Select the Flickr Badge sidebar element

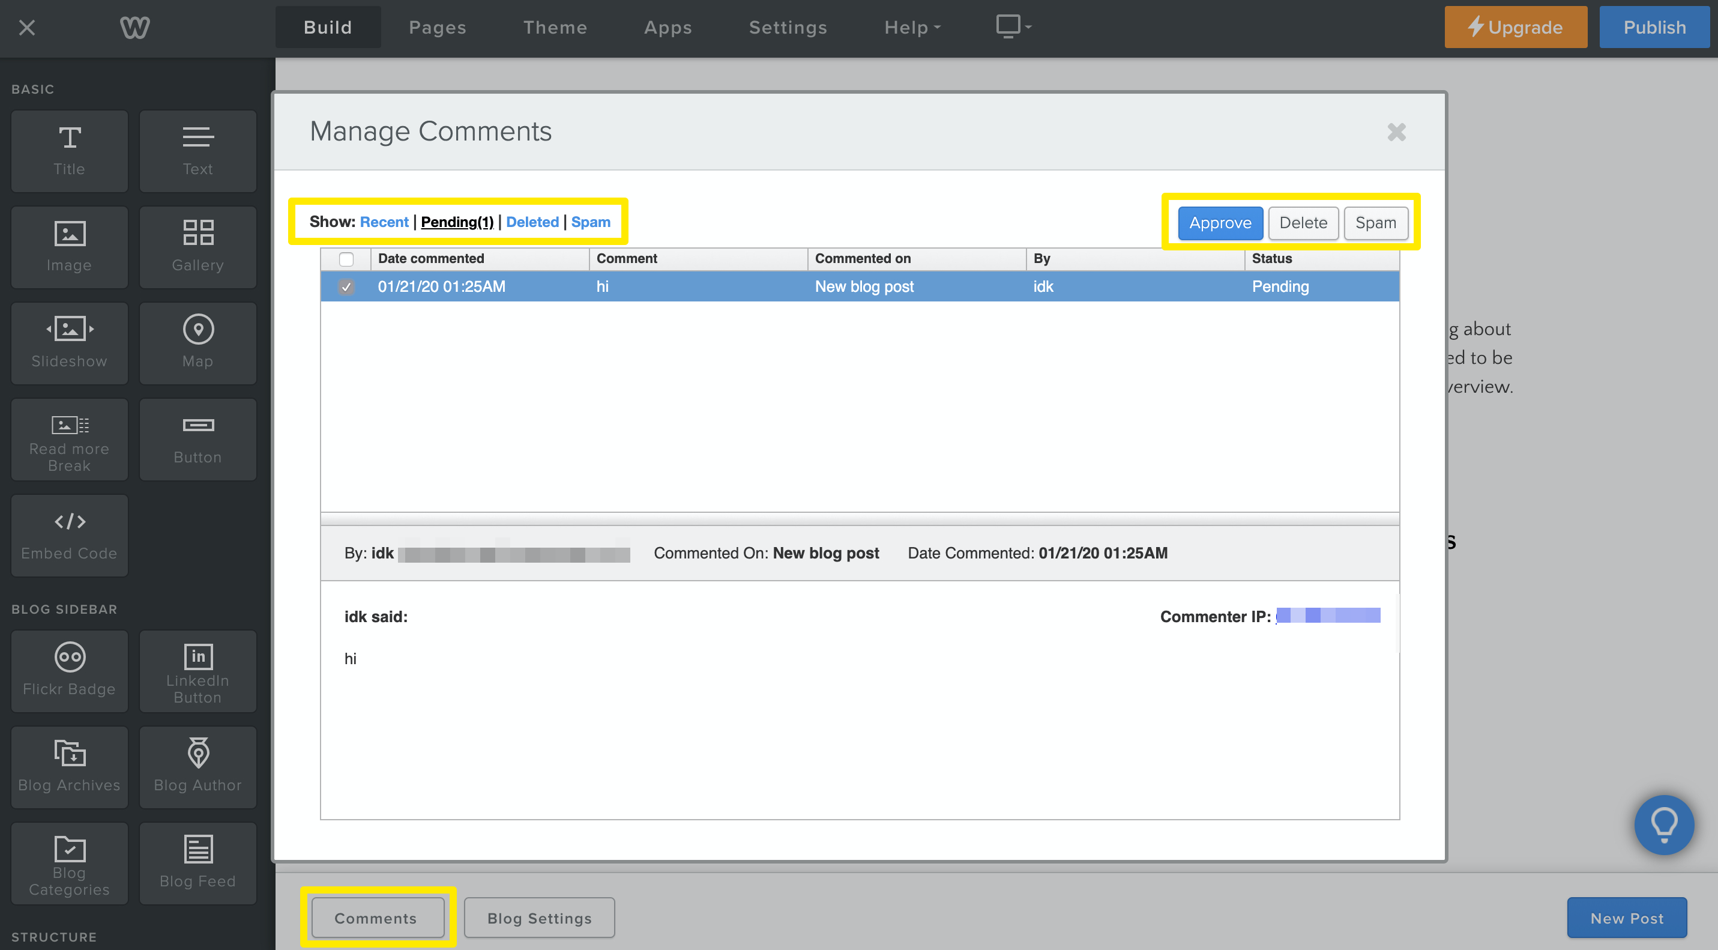tap(70, 671)
